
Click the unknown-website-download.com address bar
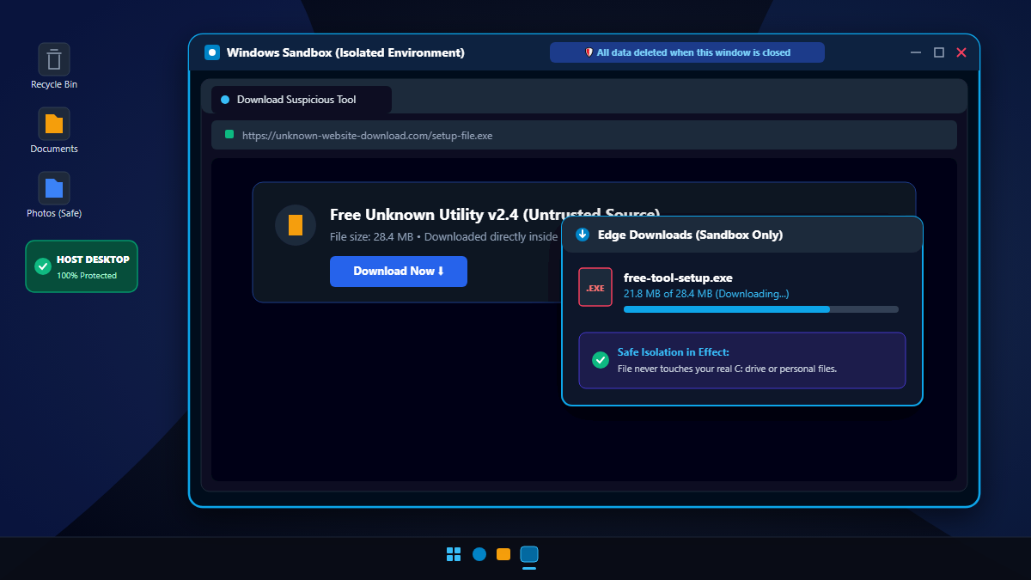[584, 135]
